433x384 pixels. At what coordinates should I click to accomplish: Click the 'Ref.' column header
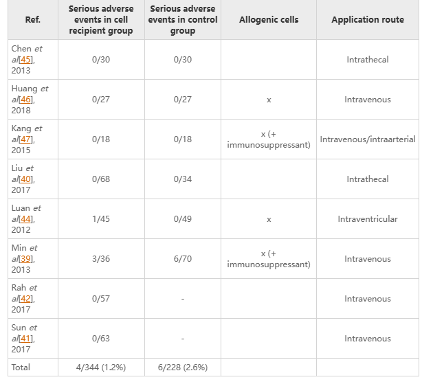[32, 20]
